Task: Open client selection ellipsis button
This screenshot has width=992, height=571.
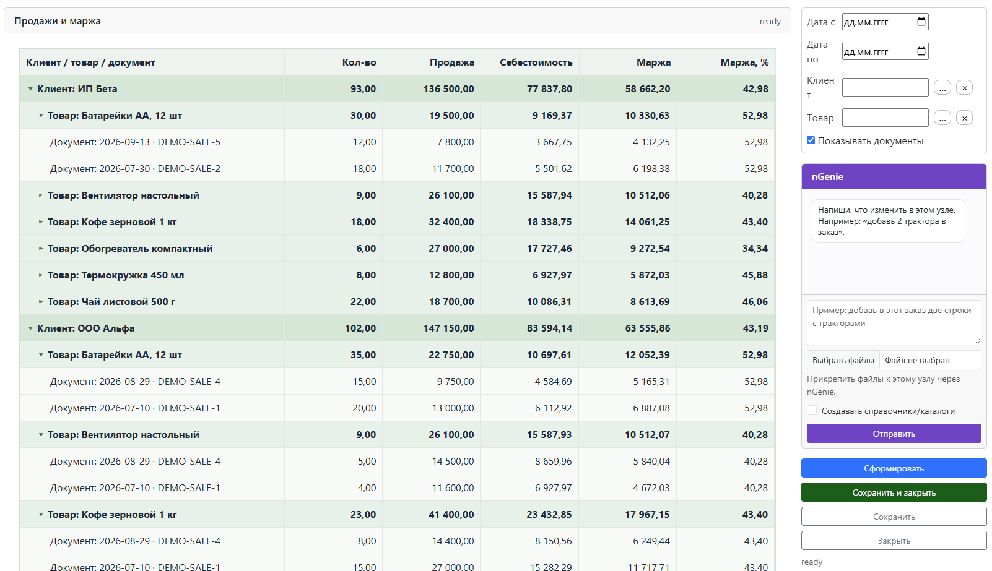Action: (942, 88)
